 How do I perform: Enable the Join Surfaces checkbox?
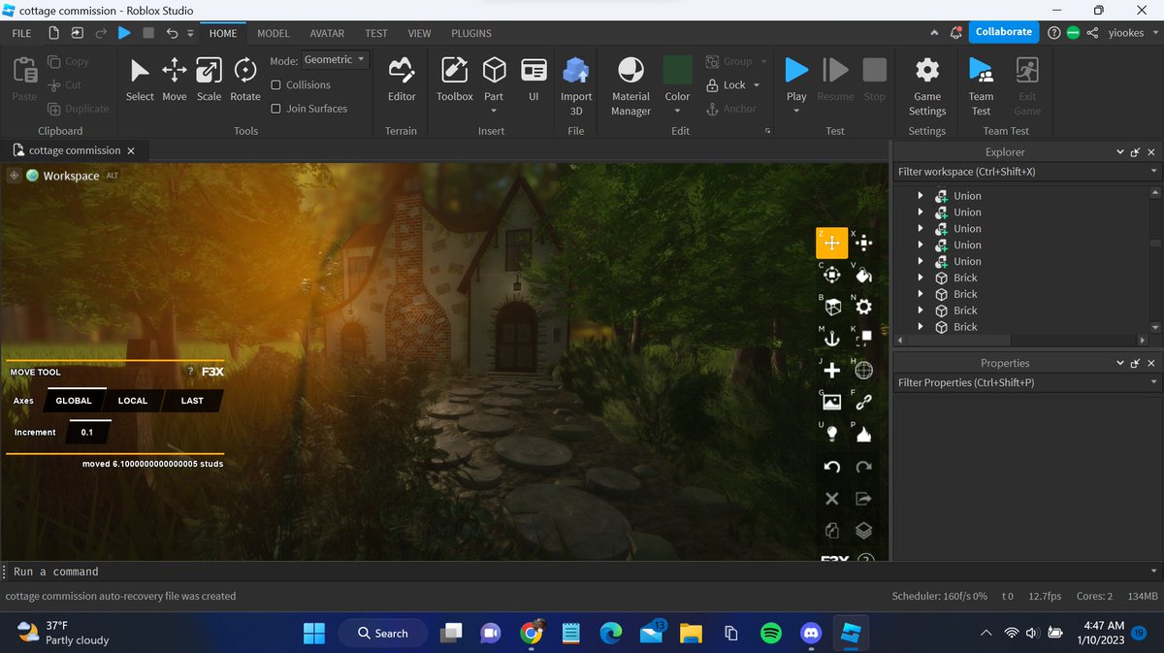(276, 109)
